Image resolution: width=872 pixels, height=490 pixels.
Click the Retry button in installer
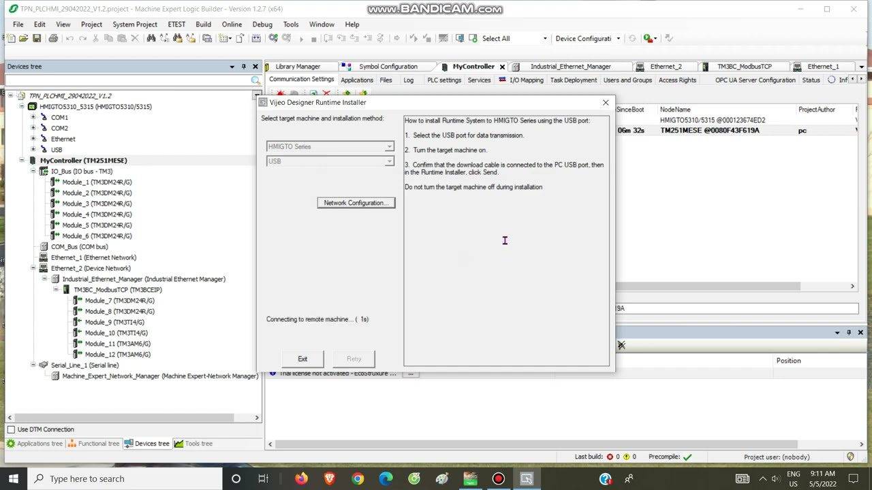click(354, 359)
